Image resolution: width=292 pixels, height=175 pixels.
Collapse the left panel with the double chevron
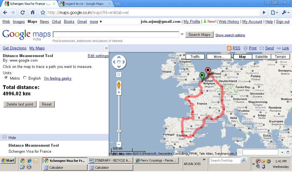pyautogui.click(x=106, y=48)
